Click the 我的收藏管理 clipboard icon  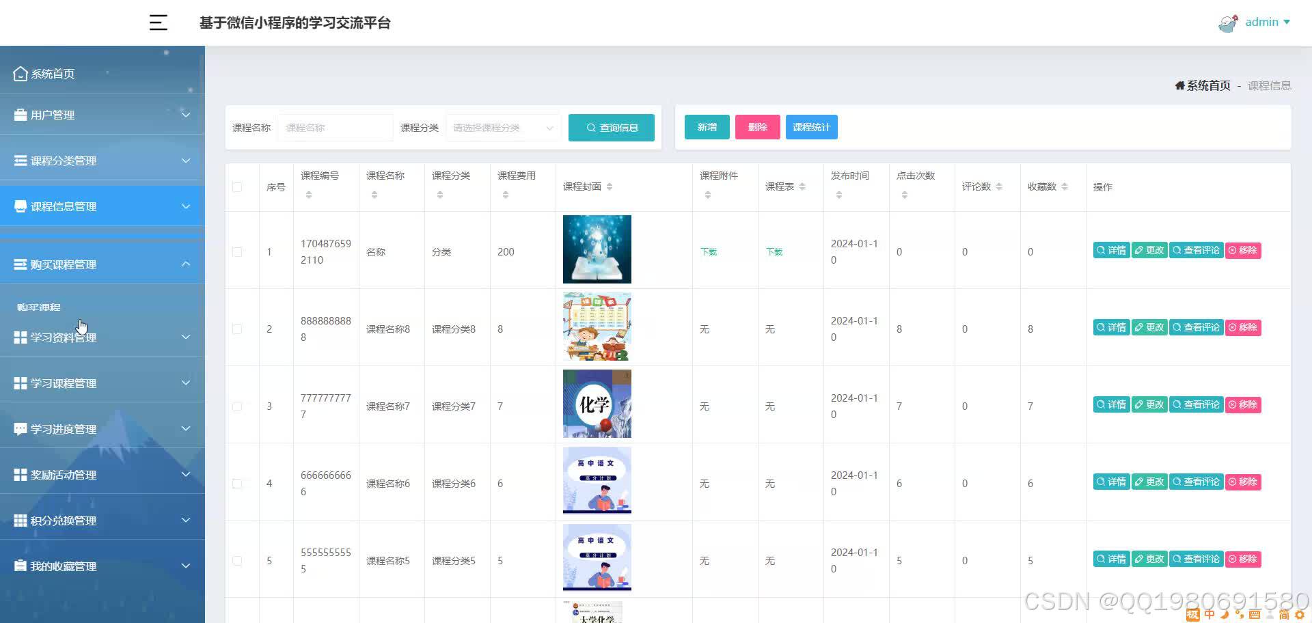20,566
